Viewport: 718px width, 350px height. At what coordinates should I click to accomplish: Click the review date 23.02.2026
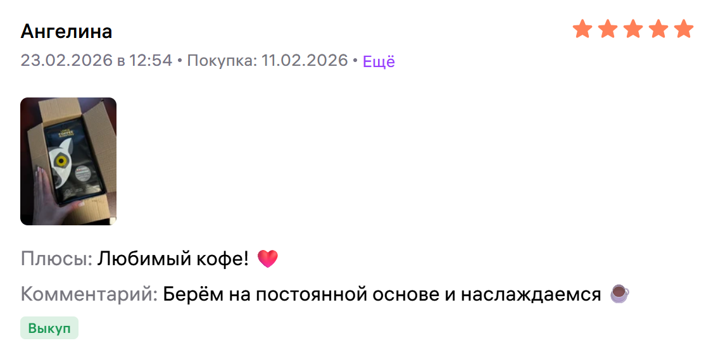[x=66, y=61]
